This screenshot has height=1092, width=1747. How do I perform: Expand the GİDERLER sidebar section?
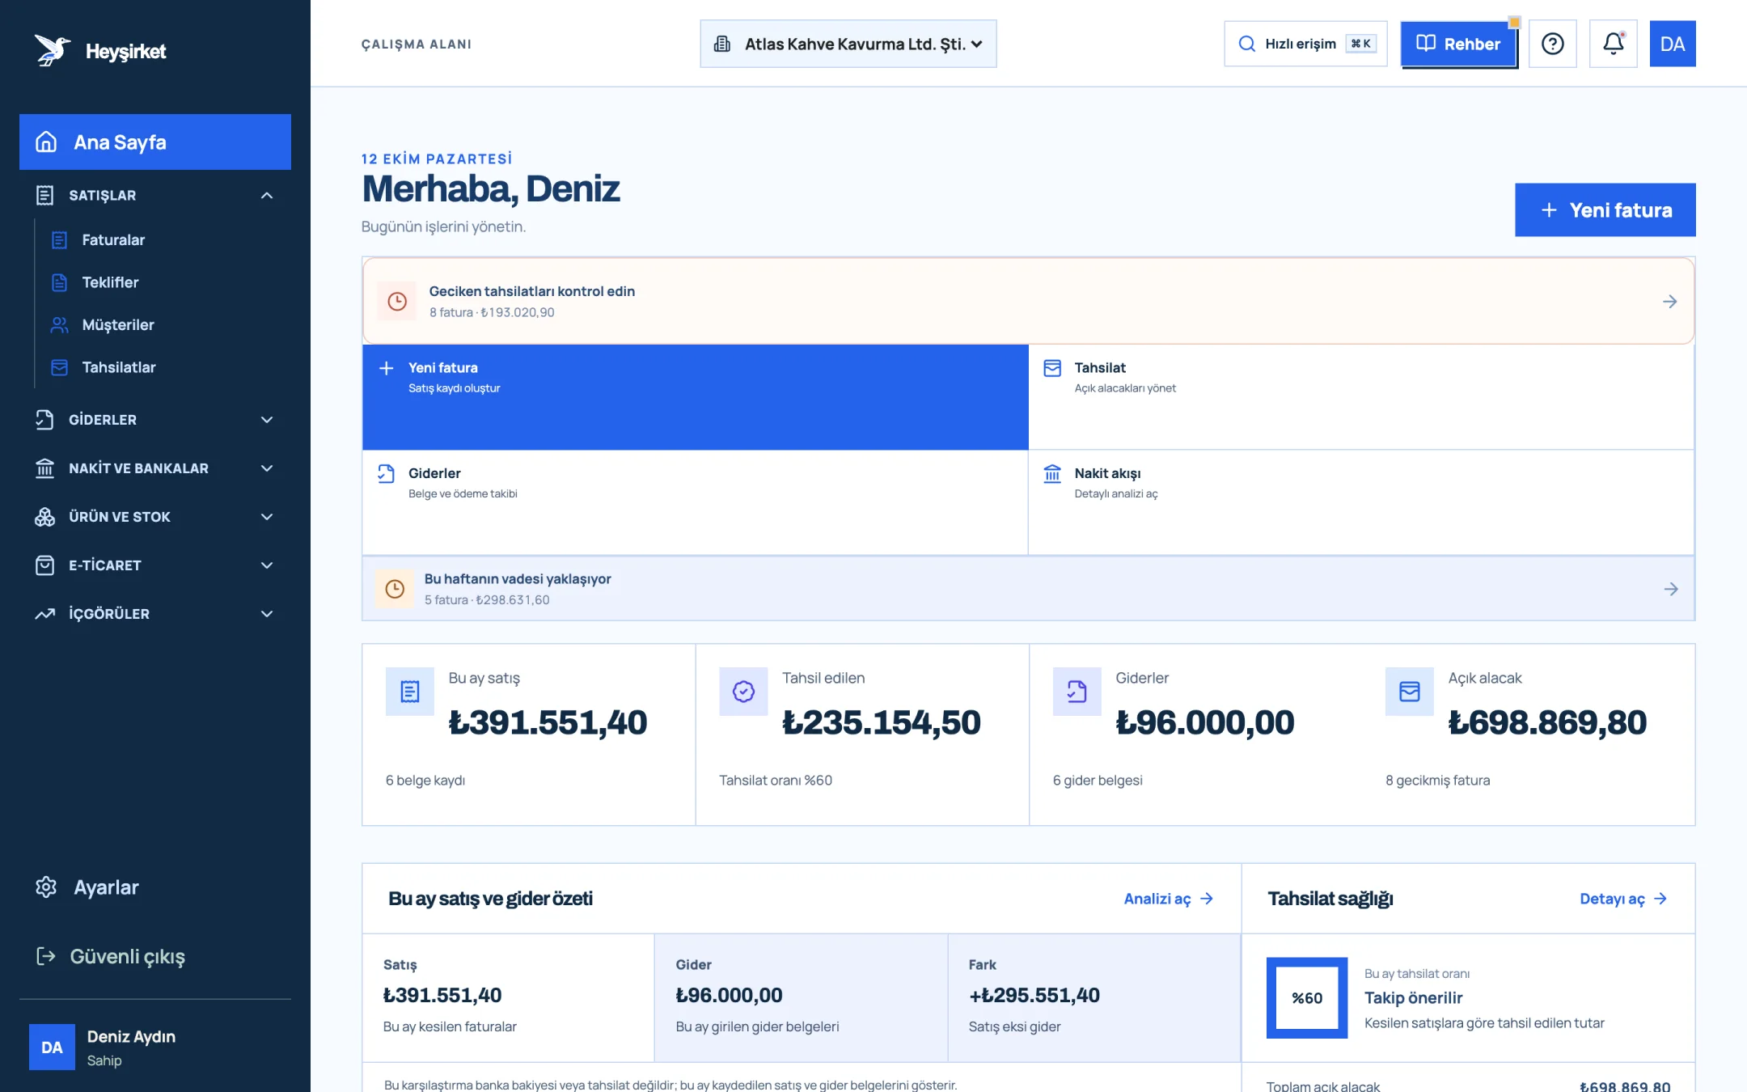point(155,420)
